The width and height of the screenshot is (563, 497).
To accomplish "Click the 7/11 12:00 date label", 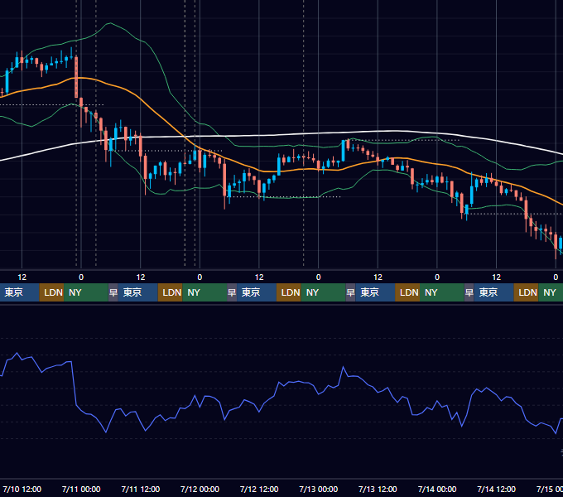I will (141, 489).
